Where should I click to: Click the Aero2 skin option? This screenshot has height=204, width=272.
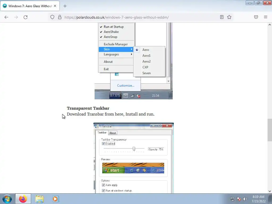[x=147, y=61]
